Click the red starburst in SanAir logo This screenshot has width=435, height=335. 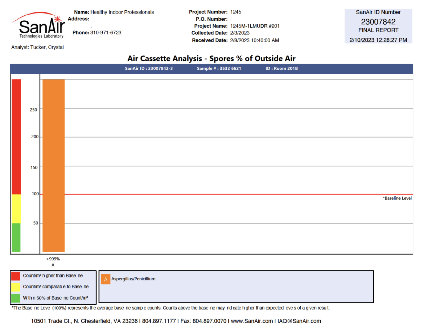(x=58, y=19)
